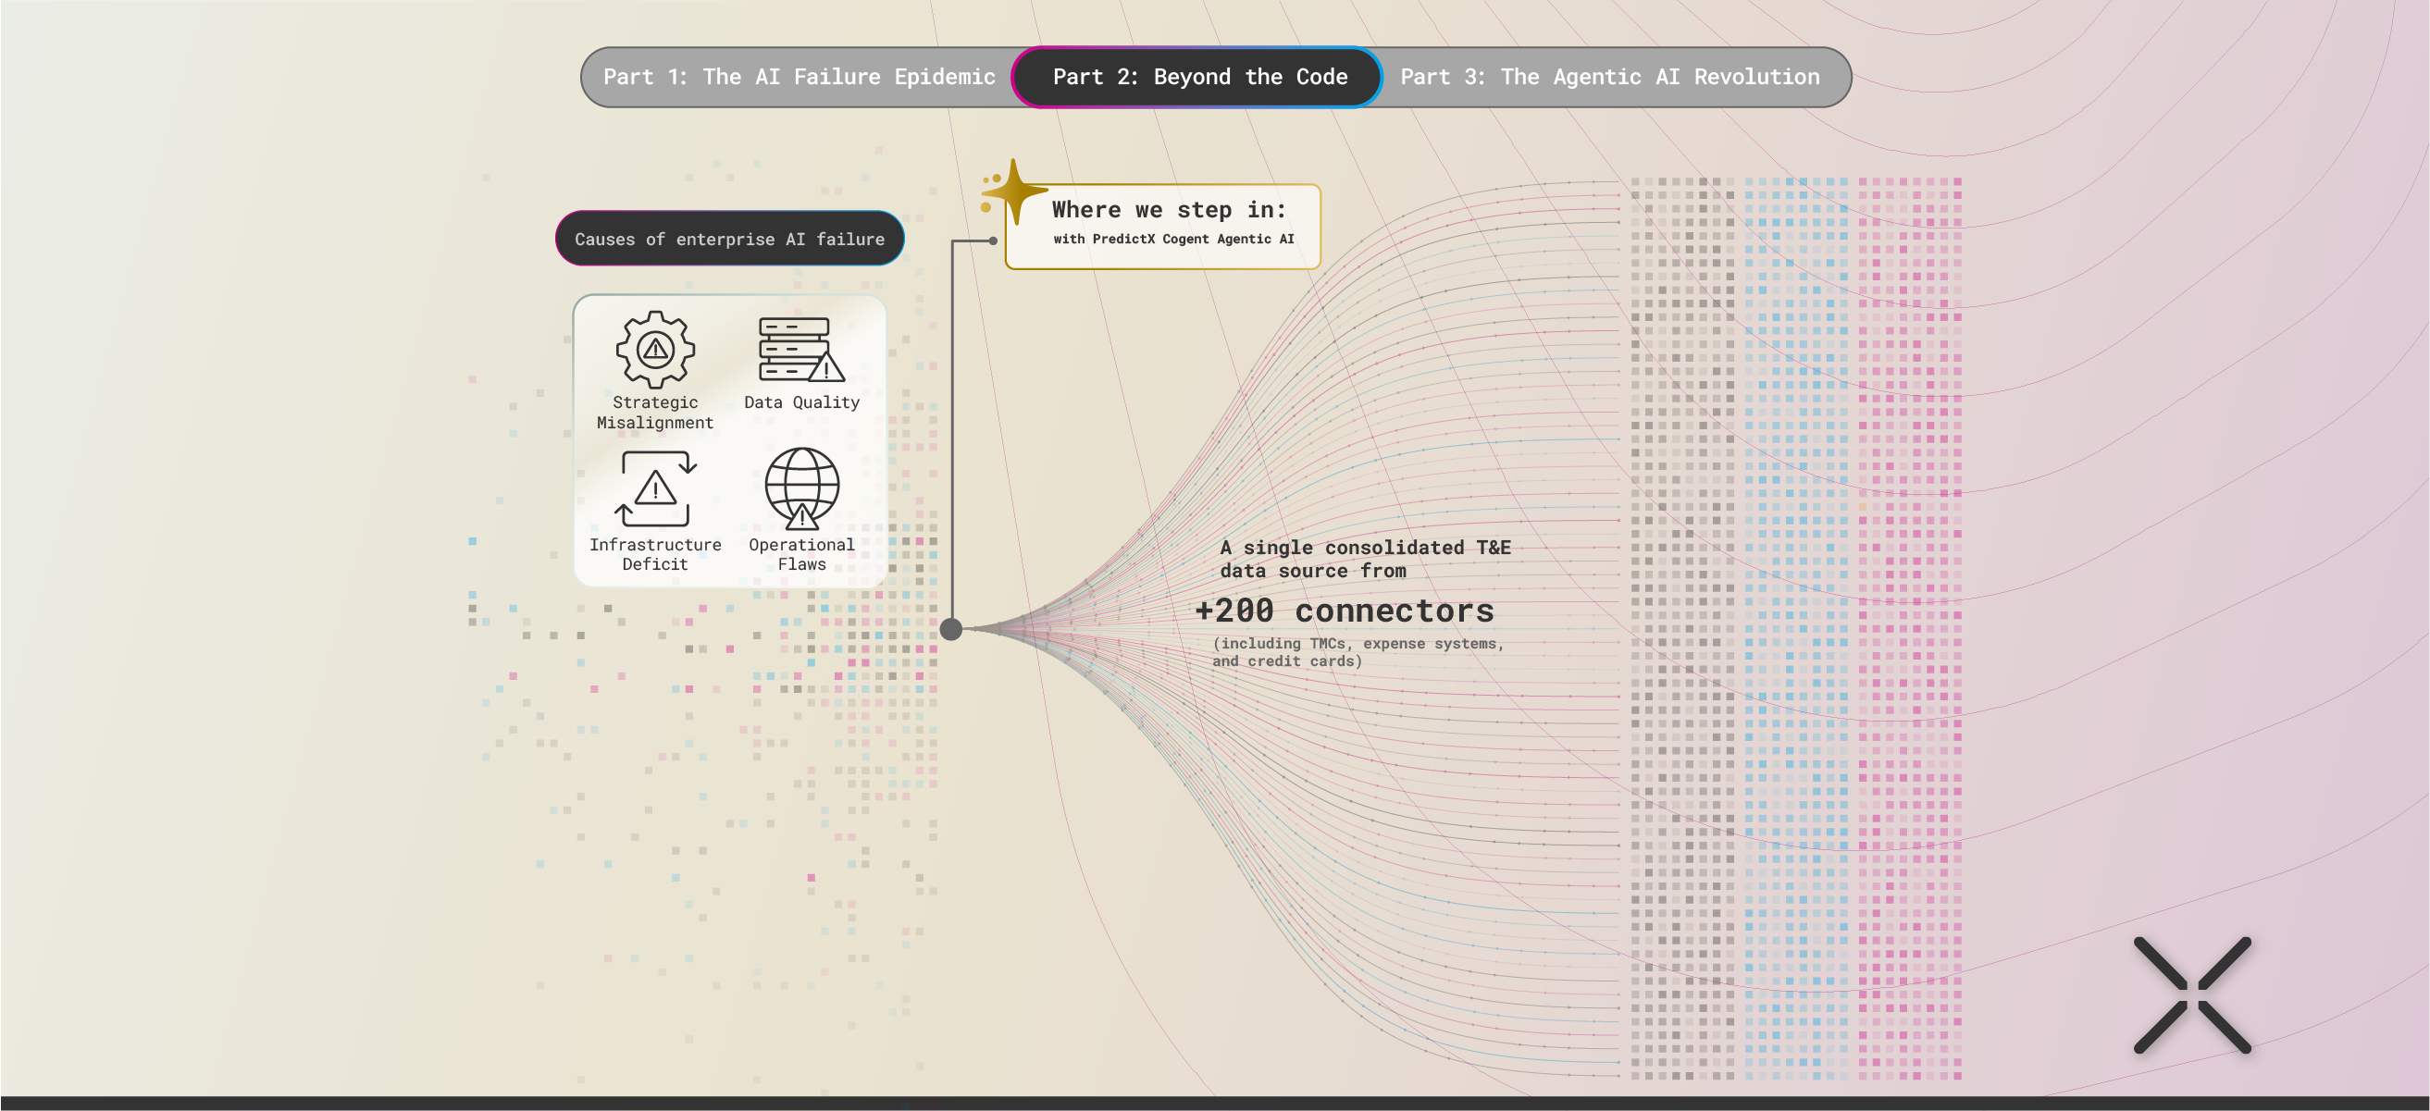Click the Infrastructure Deficit label
Screen dimensions: 2430x1111
[654, 554]
